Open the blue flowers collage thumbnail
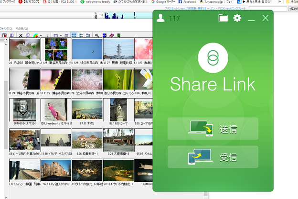The image size is (298, 199). [x=56, y=49]
